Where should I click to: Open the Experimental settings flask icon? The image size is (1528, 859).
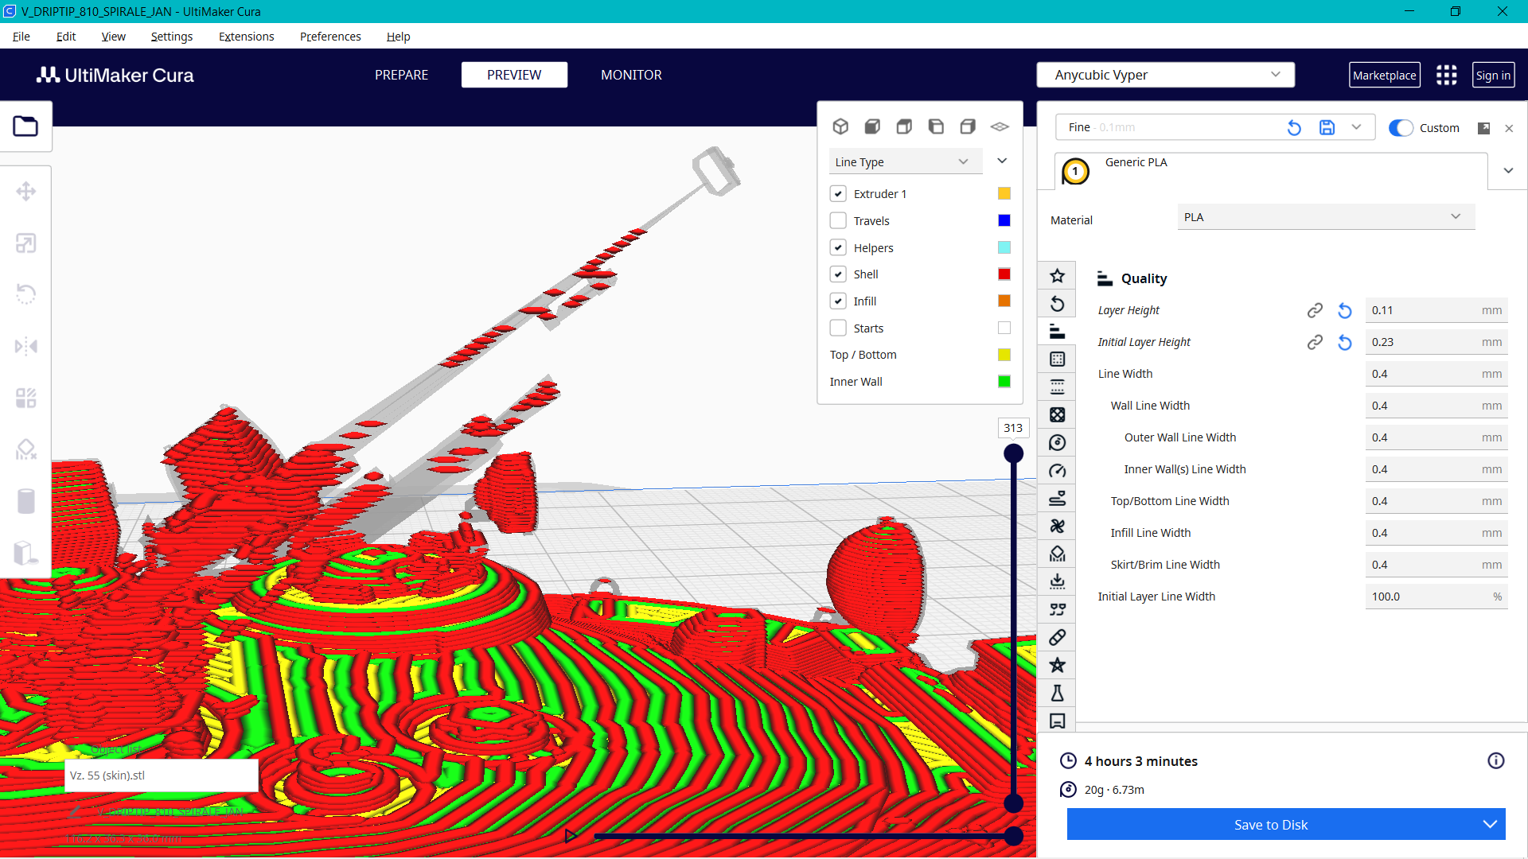click(1057, 693)
